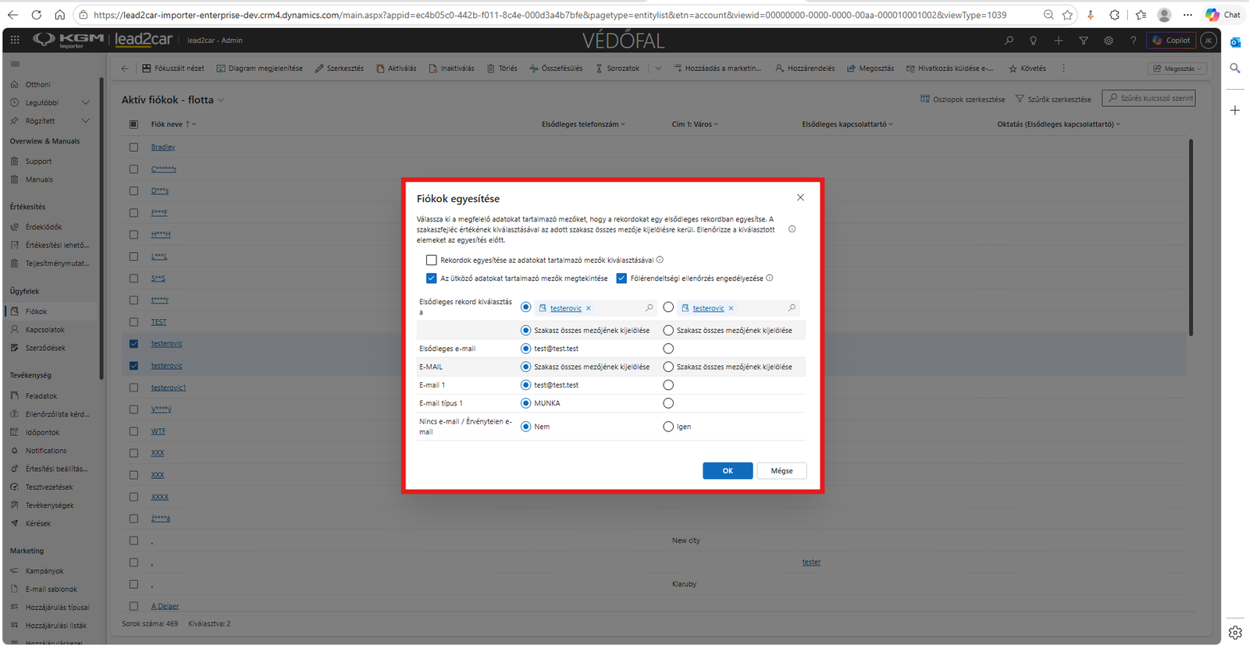Click lookup search icon in first testerovic field

[649, 308]
